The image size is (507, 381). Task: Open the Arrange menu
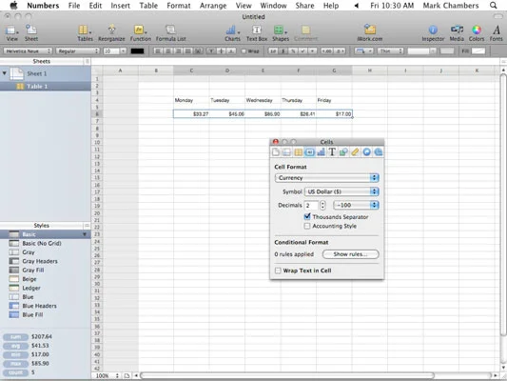[x=213, y=6]
